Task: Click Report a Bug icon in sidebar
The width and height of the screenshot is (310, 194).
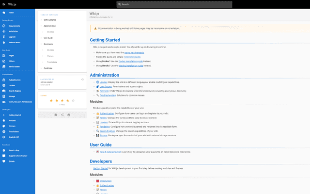Action: coord(4,150)
